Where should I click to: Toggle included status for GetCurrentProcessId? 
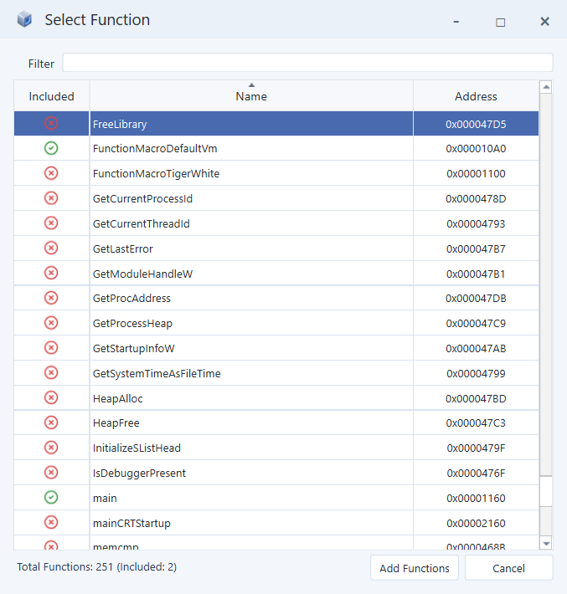tap(51, 198)
